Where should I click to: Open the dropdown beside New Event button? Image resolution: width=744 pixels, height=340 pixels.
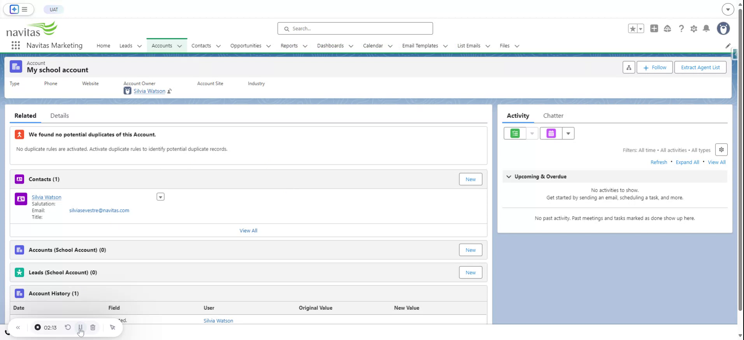568,133
